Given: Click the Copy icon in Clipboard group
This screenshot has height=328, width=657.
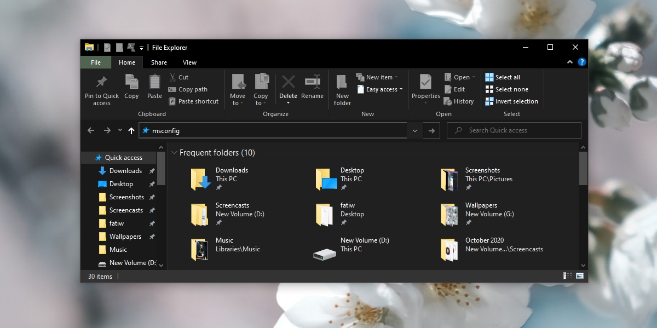Looking at the screenshot, I should pos(131,82).
